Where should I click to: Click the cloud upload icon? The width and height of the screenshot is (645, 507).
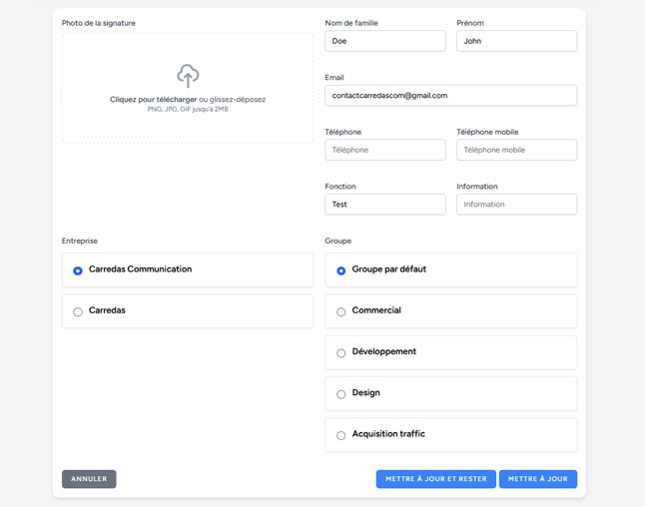188,75
